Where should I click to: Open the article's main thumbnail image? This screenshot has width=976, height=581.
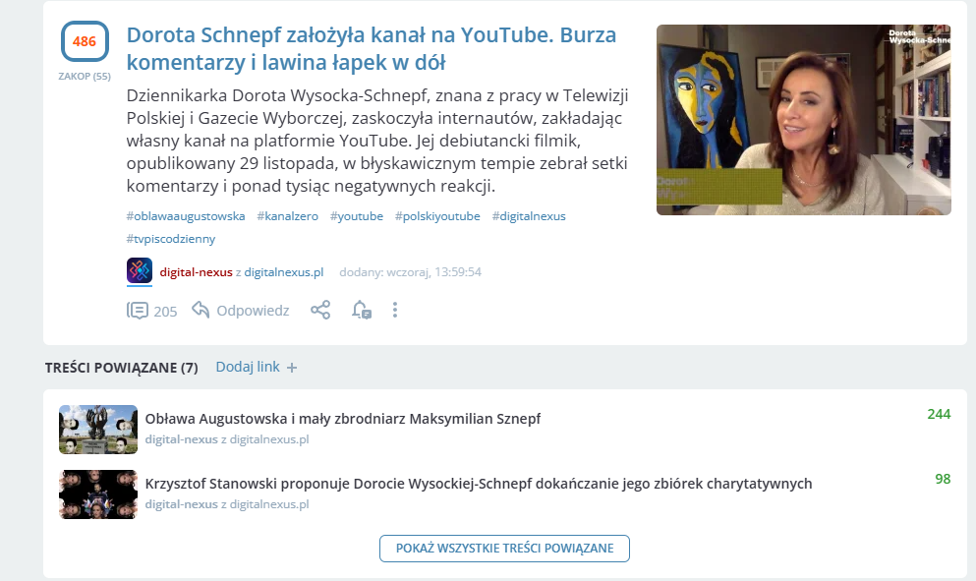point(803,120)
